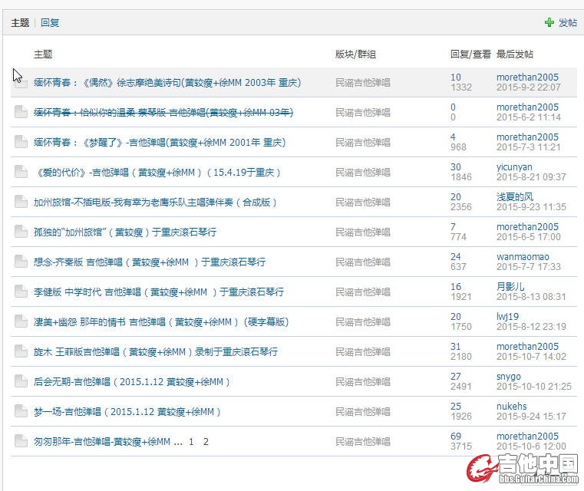Click thread icon beside 梦一场 post
Viewport: 584px width, 491px height.
click(21, 412)
